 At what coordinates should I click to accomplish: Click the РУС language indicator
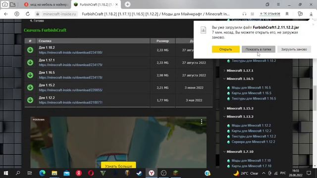(x=283, y=173)
